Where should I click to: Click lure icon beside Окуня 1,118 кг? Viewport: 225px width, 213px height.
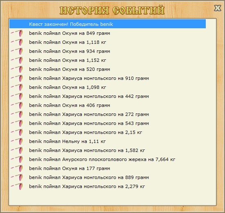(17, 42)
